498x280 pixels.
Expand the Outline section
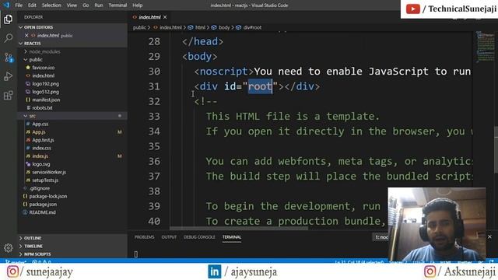pos(72,238)
